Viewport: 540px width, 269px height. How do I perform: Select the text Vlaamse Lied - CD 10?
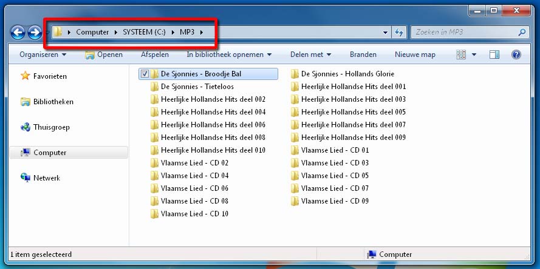tap(194, 214)
